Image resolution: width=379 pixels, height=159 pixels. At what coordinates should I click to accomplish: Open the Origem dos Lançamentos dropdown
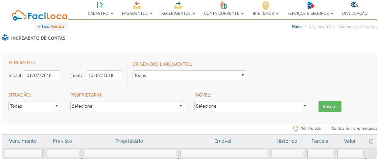pyautogui.click(x=189, y=76)
